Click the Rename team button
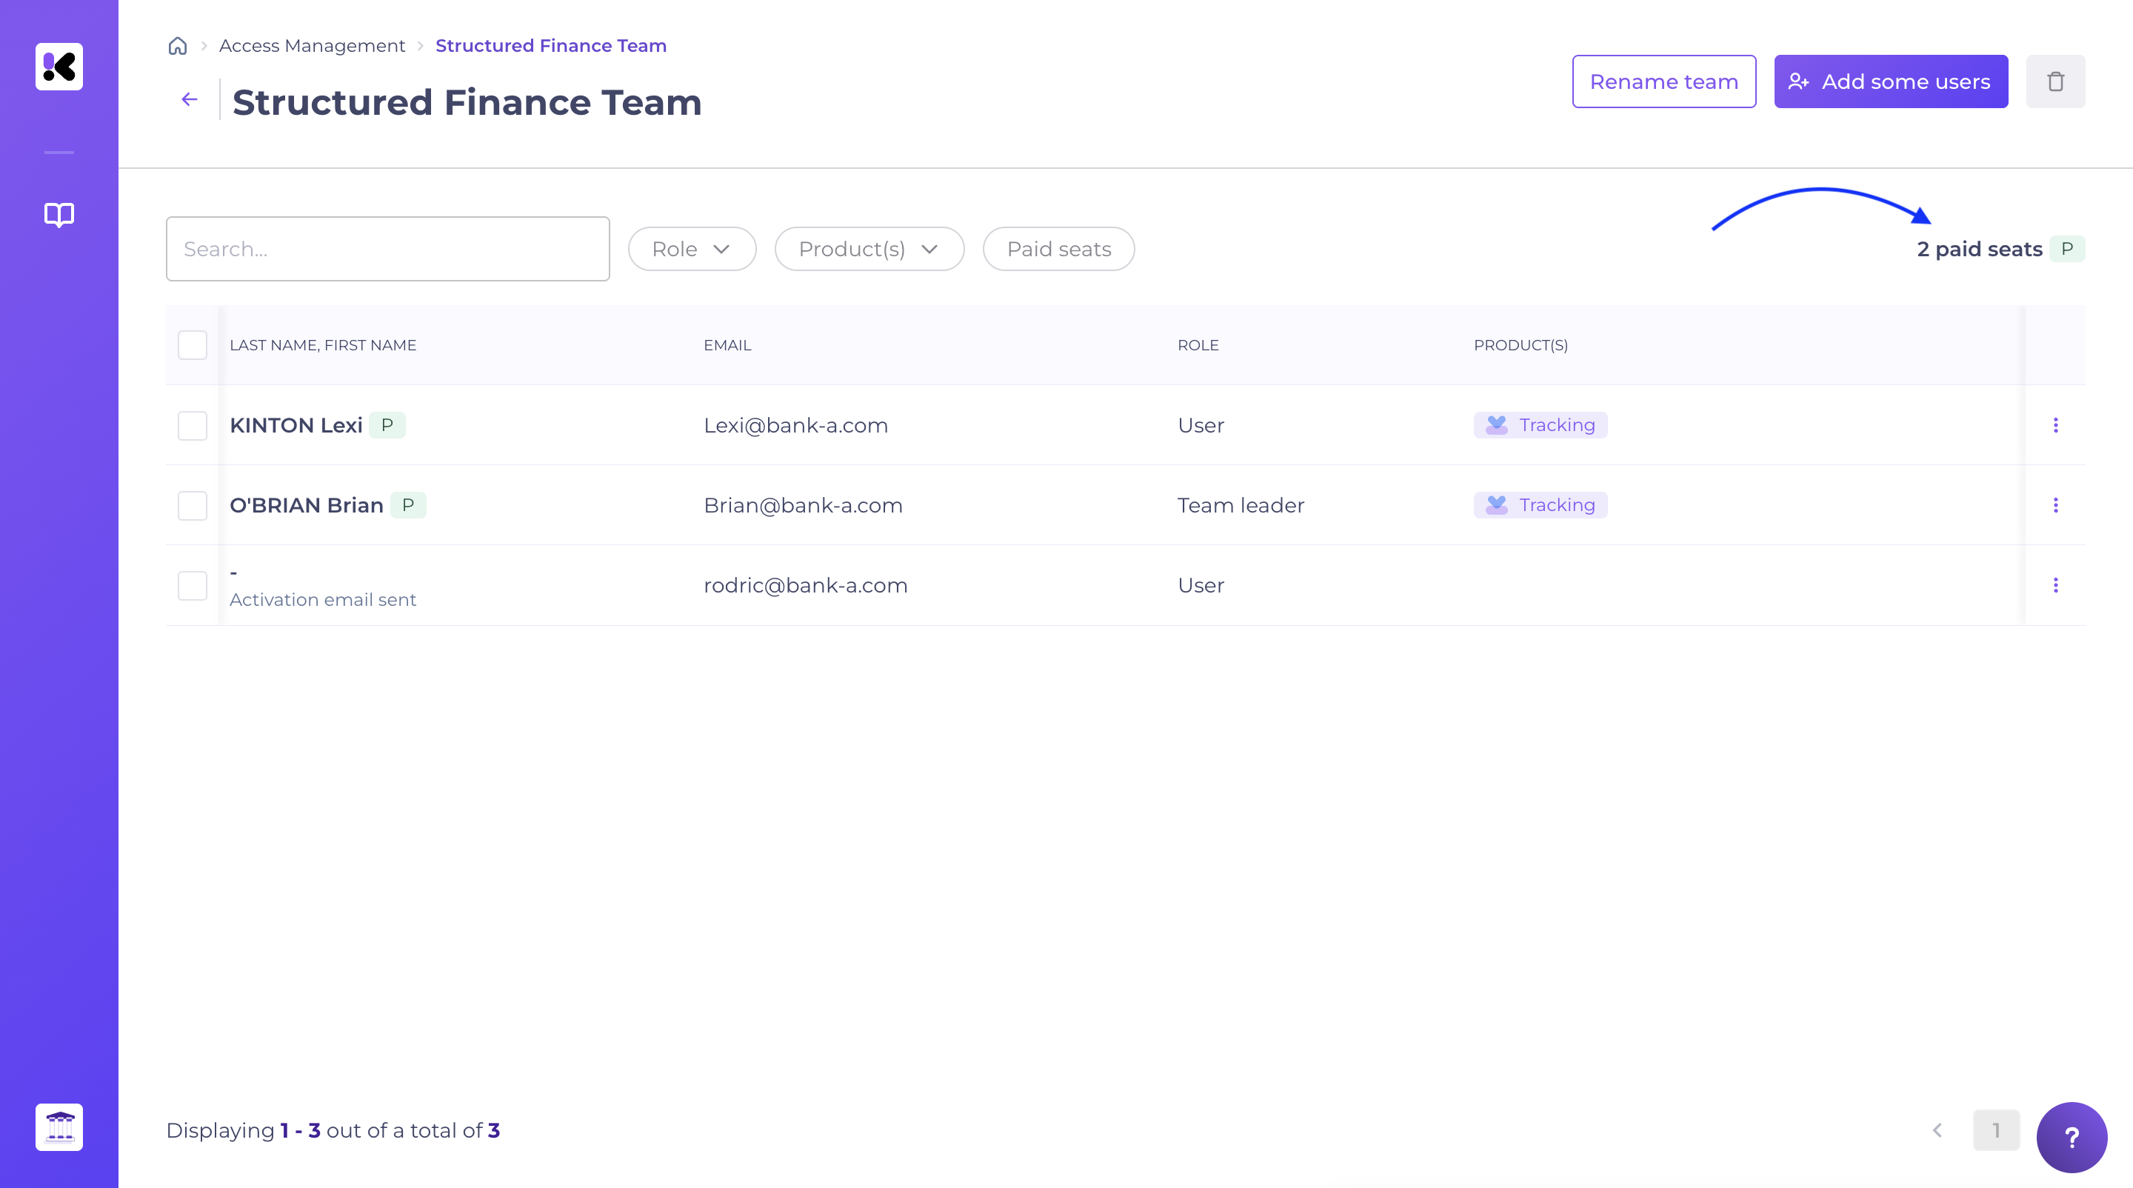 [x=1663, y=81]
